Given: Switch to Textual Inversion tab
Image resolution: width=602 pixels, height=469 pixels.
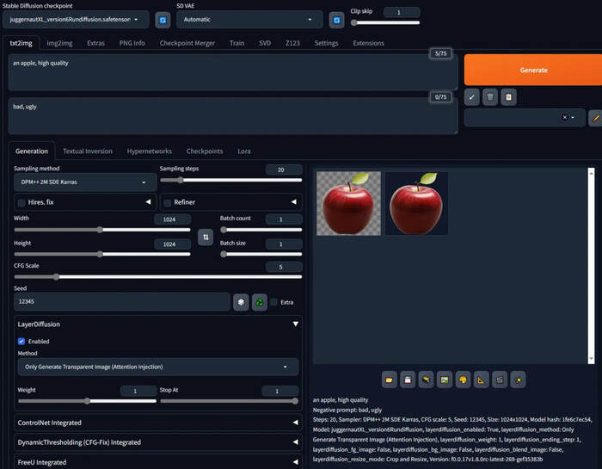Looking at the screenshot, I should [x=88, y=151].
